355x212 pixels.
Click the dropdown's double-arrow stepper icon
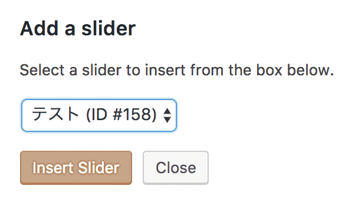point(167,115)
